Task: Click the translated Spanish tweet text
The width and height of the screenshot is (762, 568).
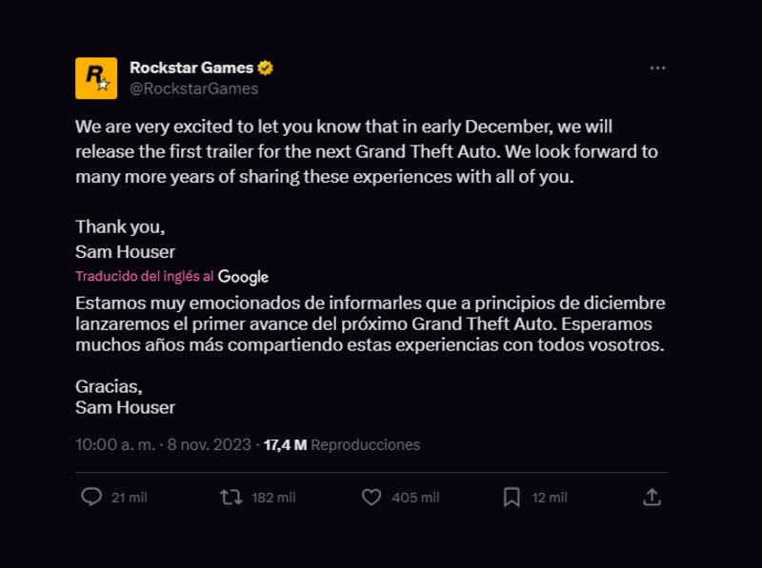Action: 370,323
